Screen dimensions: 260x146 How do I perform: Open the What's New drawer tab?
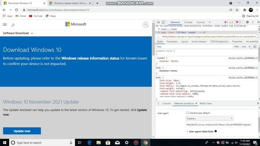click(206, 103)
